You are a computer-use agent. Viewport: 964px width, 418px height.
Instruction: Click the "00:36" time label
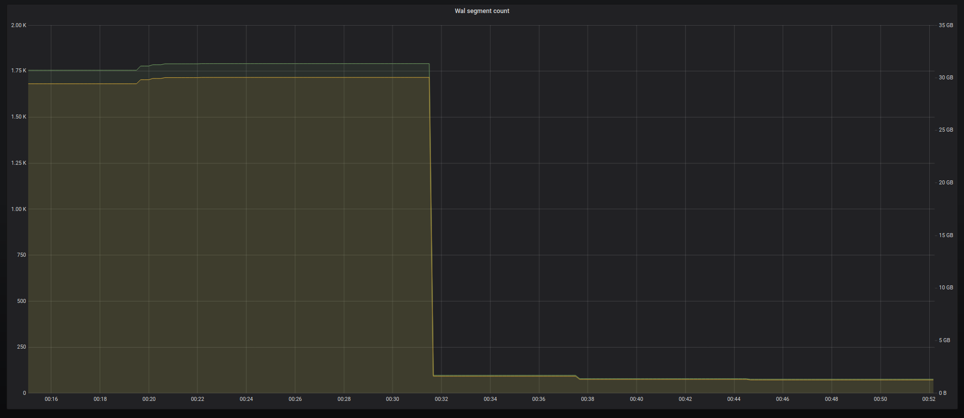click(539, 399)
